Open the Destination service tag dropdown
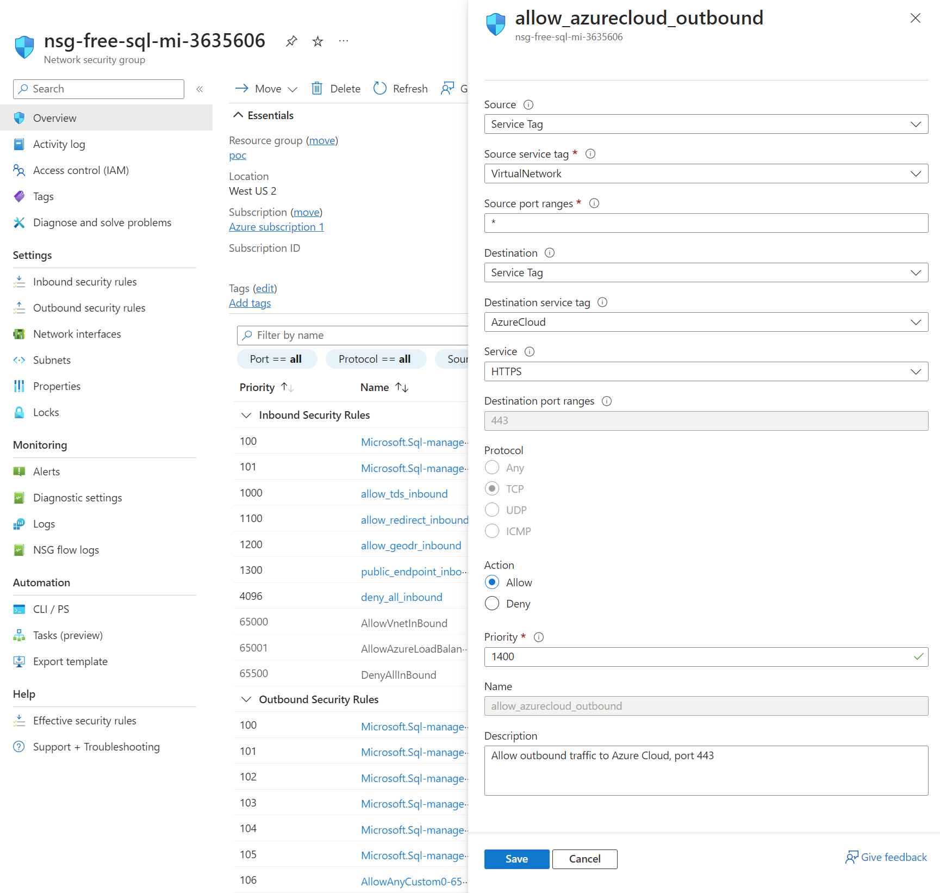 pyautogui.click(x=706, y=322)
